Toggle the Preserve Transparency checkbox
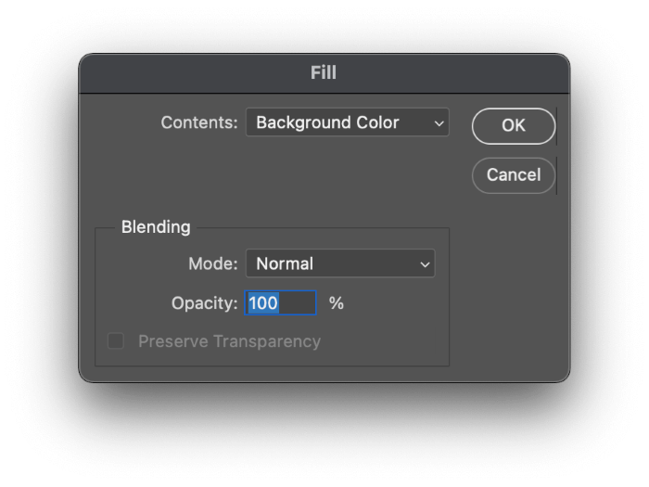Viewport: 649px width, 487px height. pyautogui.click(x=116, y=341)
